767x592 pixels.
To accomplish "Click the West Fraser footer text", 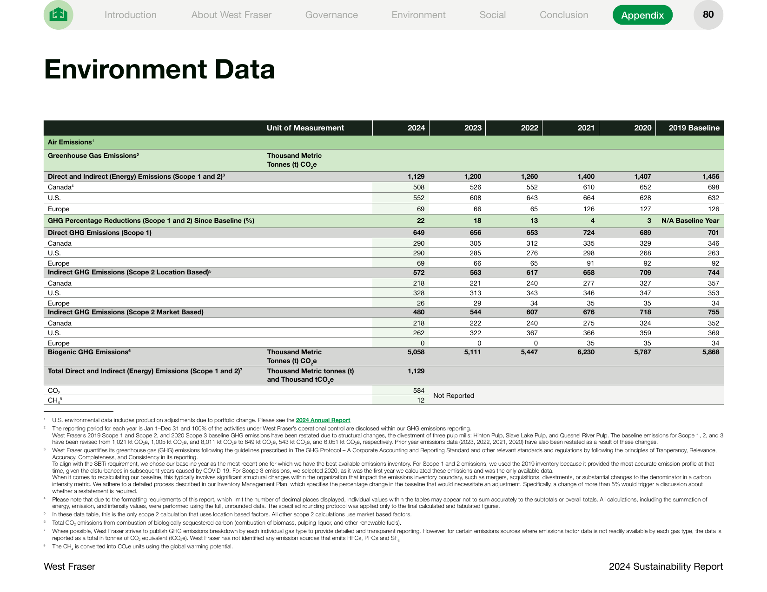I will pos(69,566).
